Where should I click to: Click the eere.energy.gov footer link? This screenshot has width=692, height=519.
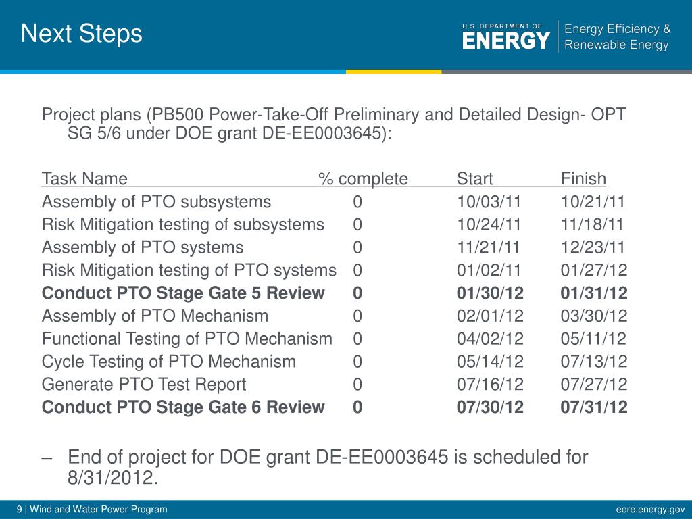[650, 510]
